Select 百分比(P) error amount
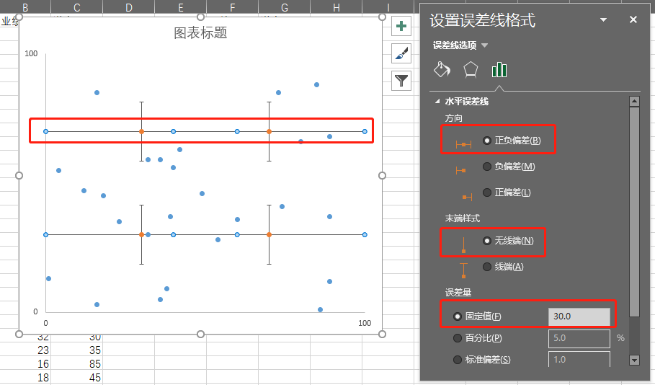 (x=478, y=338)
